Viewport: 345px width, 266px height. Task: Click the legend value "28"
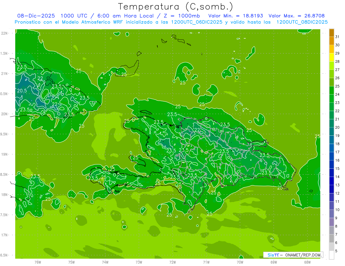click(x=338, y=61)
